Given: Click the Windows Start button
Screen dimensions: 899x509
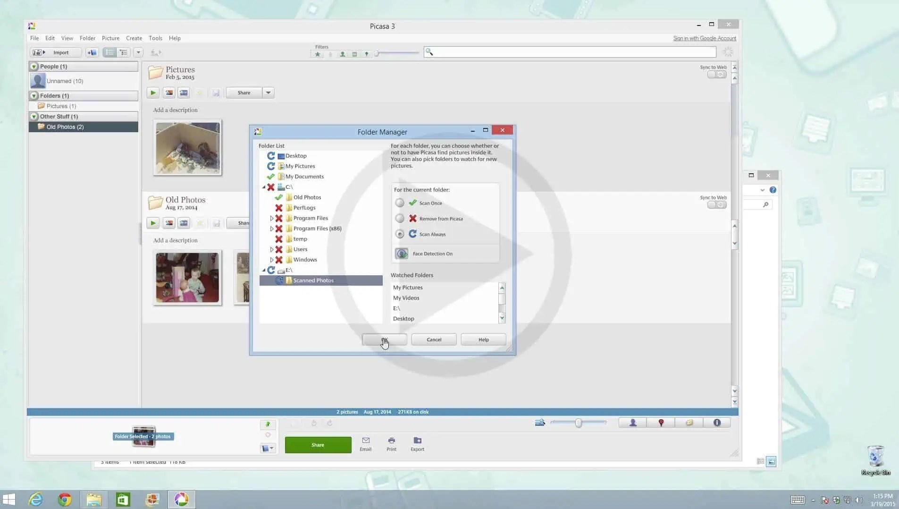Looking at the screenshot, I should pos(9,499).
